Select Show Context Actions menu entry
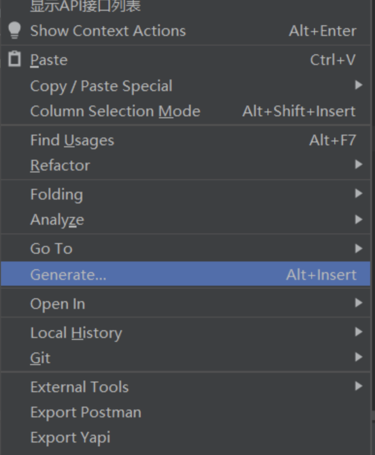This screenshot has height=455, width=375. (186, 31)
